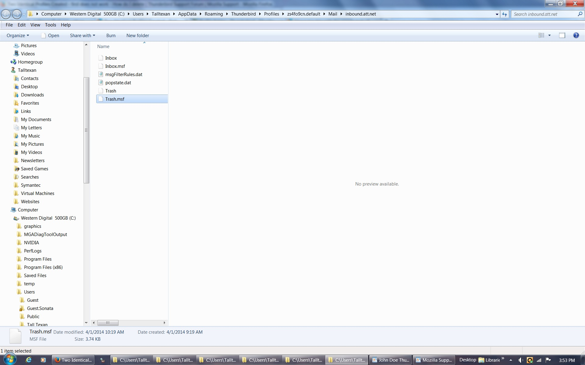Click the change view icon
The height and width of the screenshot is (365, 585).
541,35
